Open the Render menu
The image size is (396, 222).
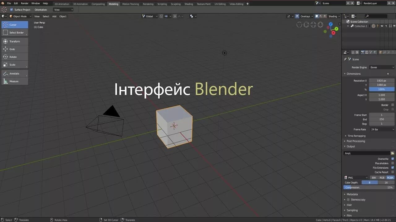coord(25,3)
